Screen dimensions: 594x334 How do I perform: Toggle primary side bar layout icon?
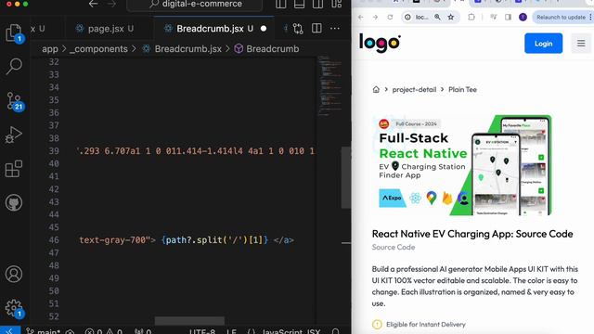[x=280, y=4]
